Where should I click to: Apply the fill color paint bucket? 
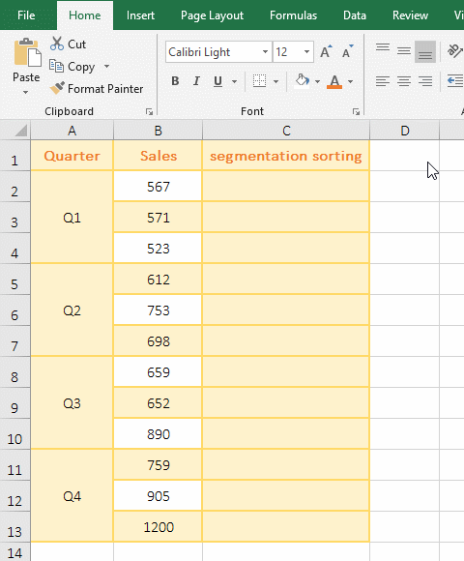(302, 81)
